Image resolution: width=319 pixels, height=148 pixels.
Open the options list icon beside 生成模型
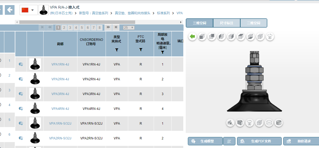point(229,141)
